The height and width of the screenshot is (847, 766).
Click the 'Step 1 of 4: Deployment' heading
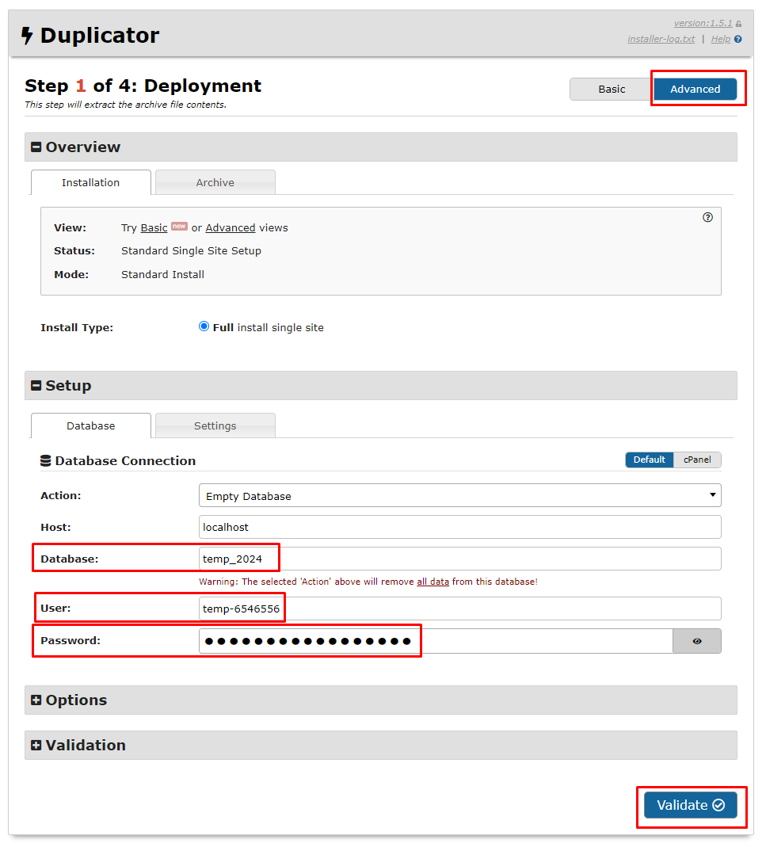tap(143, 86)
